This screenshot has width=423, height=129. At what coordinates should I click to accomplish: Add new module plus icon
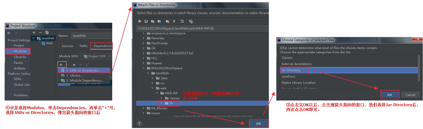tap(34, 32)
